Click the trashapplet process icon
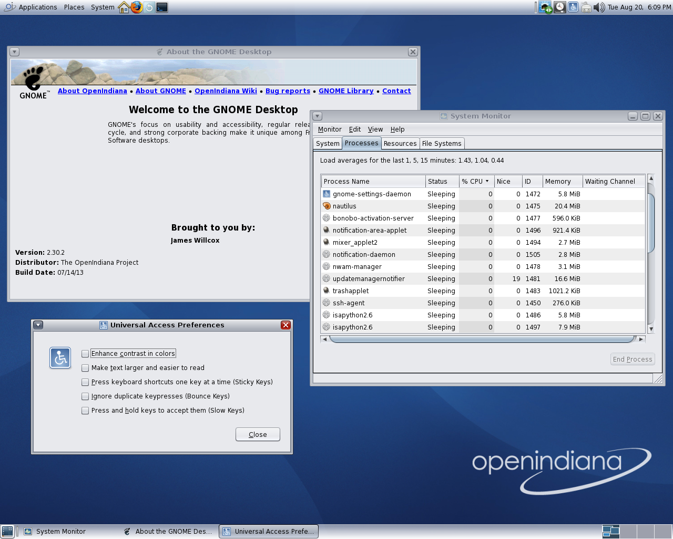 pyautogui.click(x=327, y=291)
